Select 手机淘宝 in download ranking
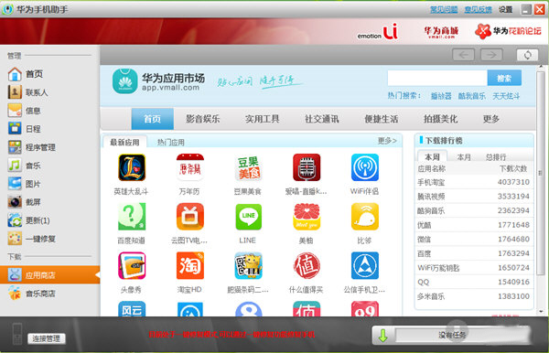 (474, 182)
